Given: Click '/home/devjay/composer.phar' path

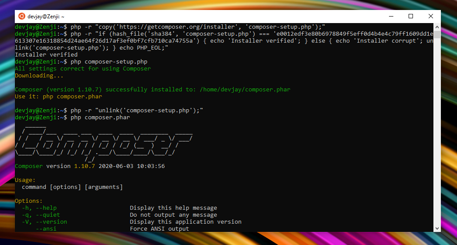Looking at the screenshot, I should tap(245, 90).
